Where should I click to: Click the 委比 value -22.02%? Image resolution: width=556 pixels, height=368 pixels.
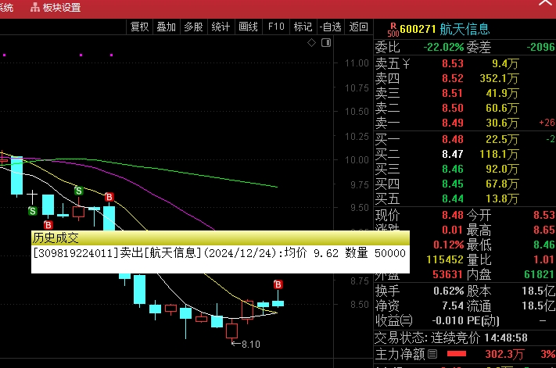click(443, 47)
